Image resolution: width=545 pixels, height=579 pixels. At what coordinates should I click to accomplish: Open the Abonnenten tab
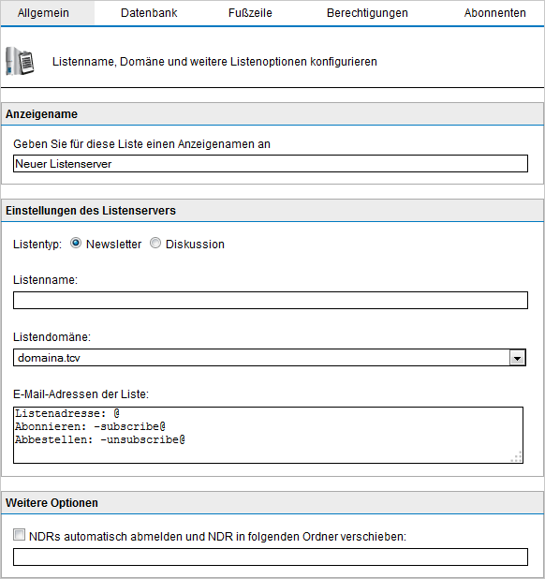point(494,13)
